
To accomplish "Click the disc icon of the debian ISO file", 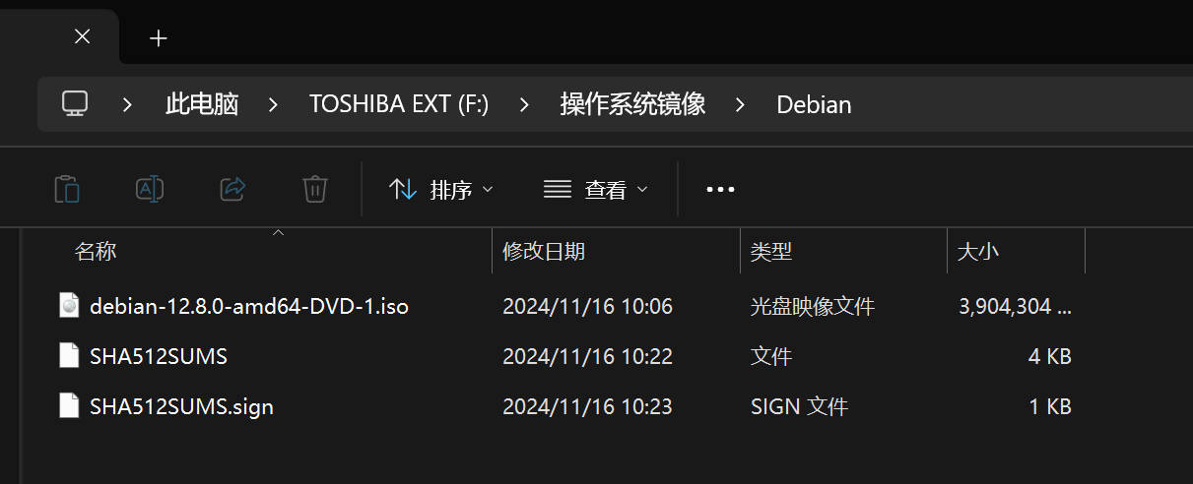I will (69, 306).
